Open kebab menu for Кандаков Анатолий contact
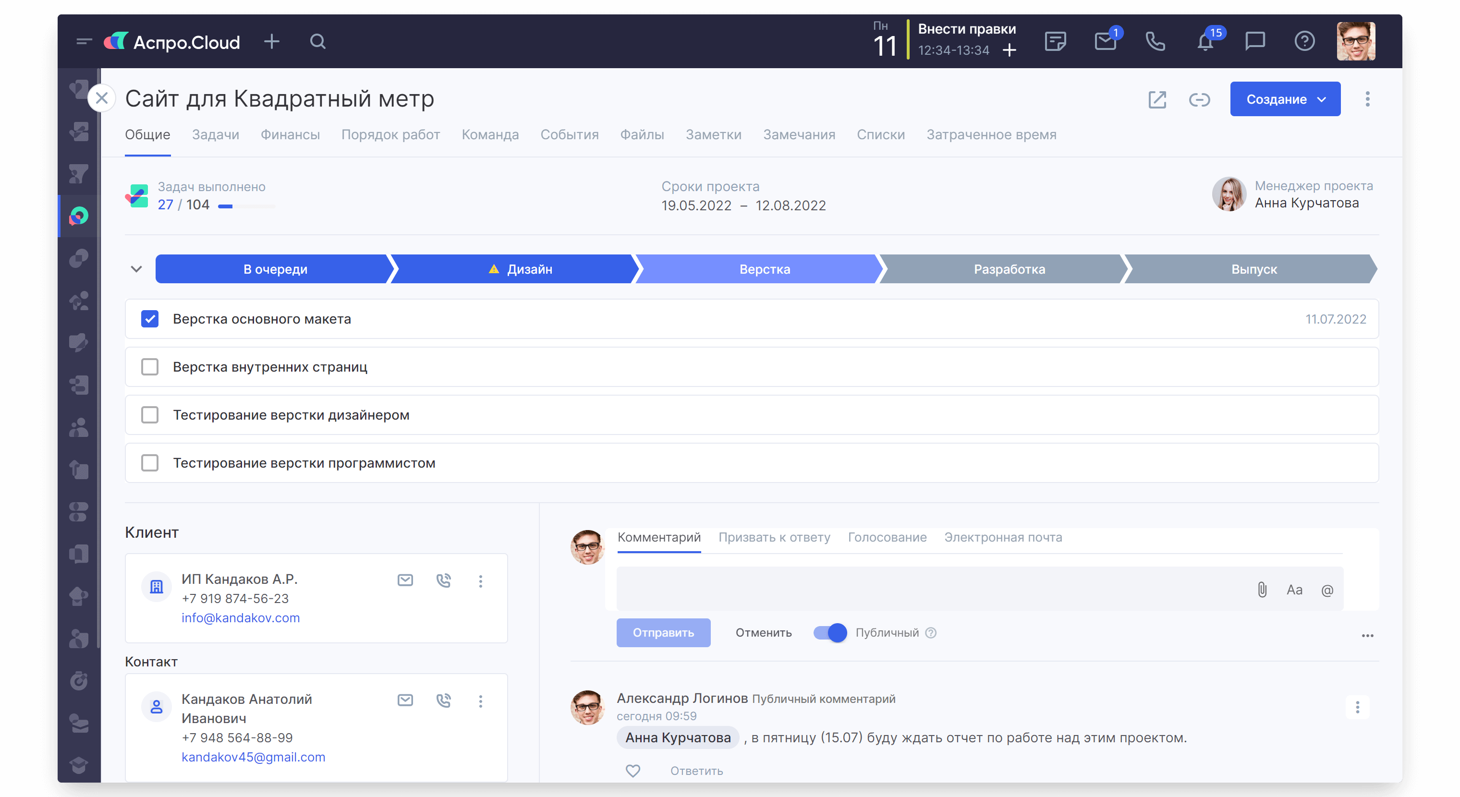 pyautogui.click(x=481, y=701)
